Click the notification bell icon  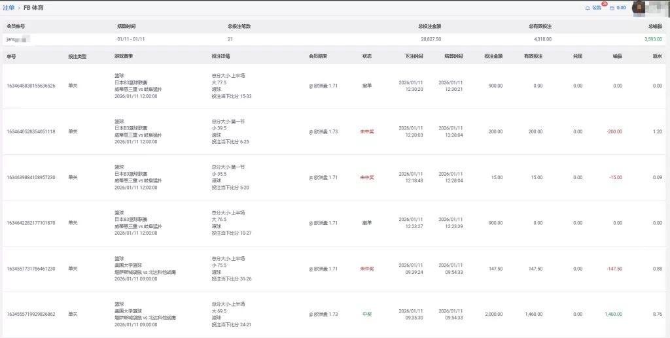pos(587,8)
